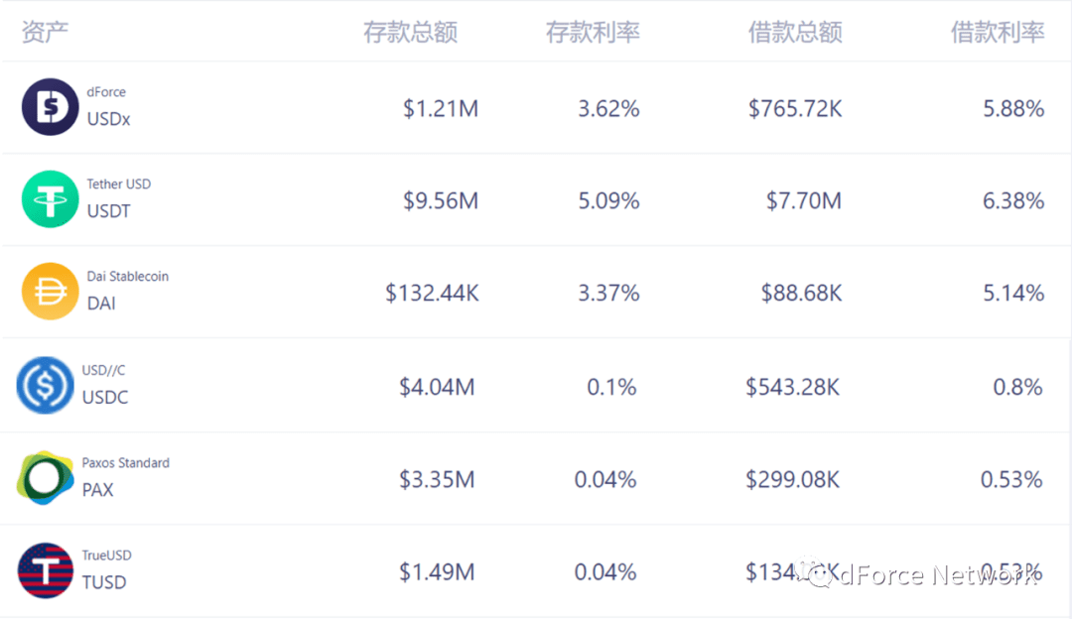This screenshot has width=1072, height=619.
Task: Click USDC borrow rate 0.8%
Action: click(x=1017, y=388)
